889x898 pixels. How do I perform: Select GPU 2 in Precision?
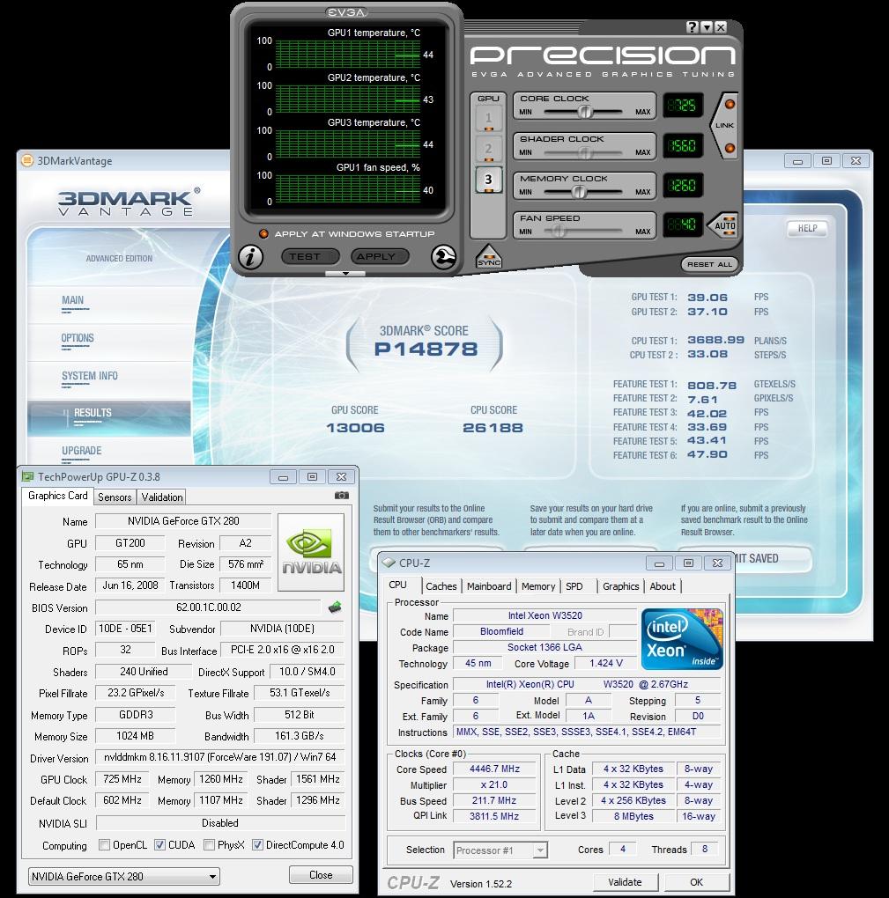[x=488, y=149]
